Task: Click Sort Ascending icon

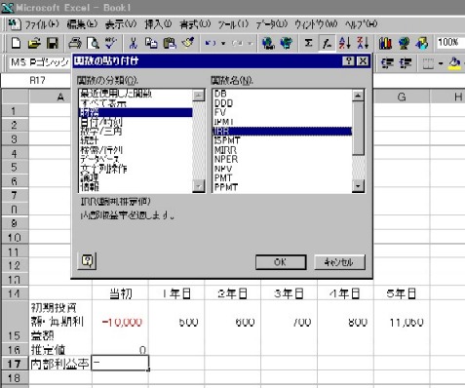Action: tap(345, 43)
